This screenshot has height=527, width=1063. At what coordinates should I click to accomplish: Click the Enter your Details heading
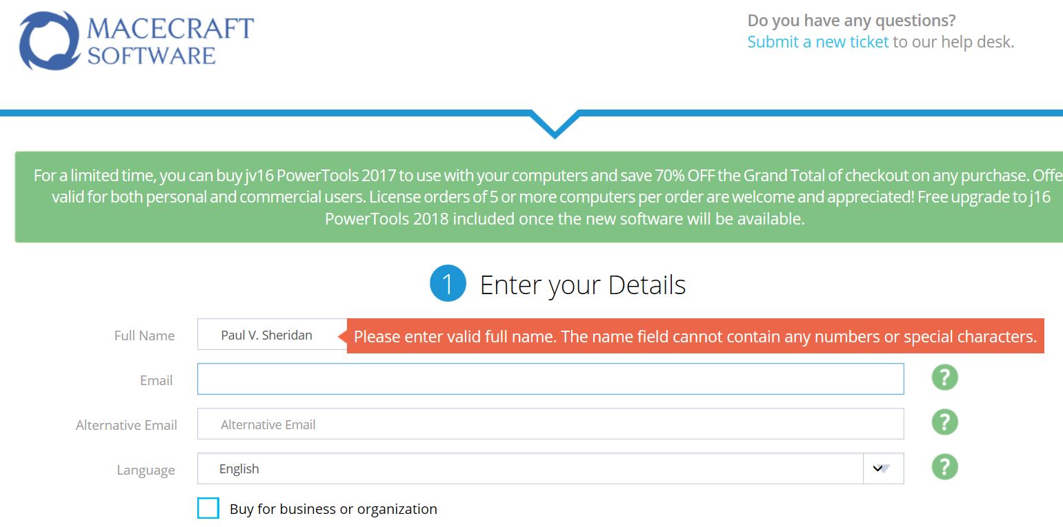(x=583, y=285)
